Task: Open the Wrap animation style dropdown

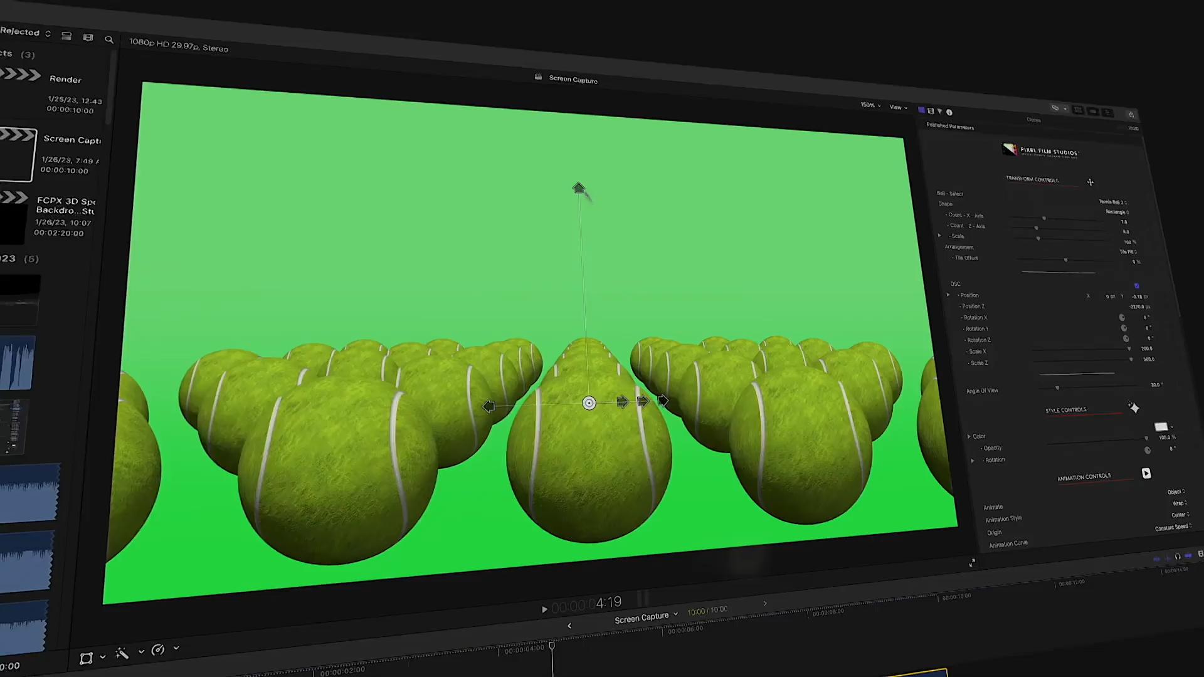Action: point(1180,503)
